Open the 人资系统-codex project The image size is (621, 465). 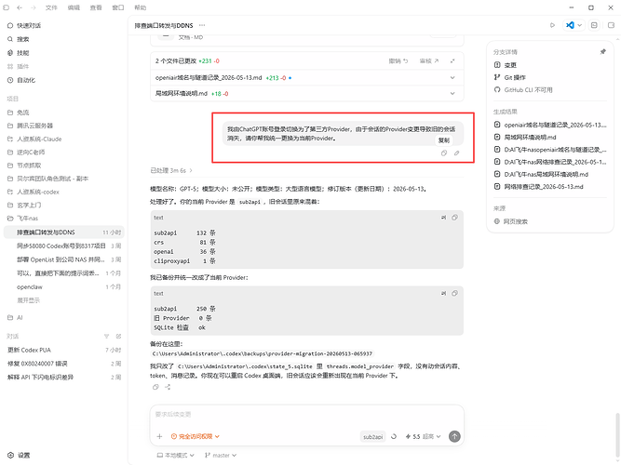(x=63, y=192)
